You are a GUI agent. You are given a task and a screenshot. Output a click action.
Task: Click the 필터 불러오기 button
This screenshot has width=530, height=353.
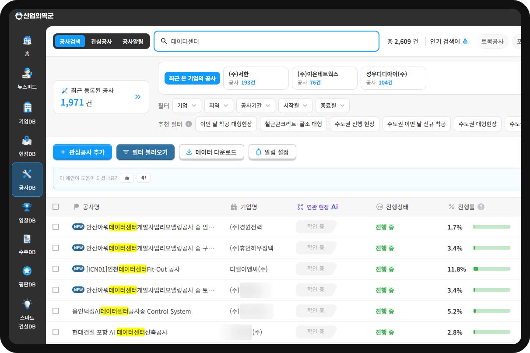145,152
